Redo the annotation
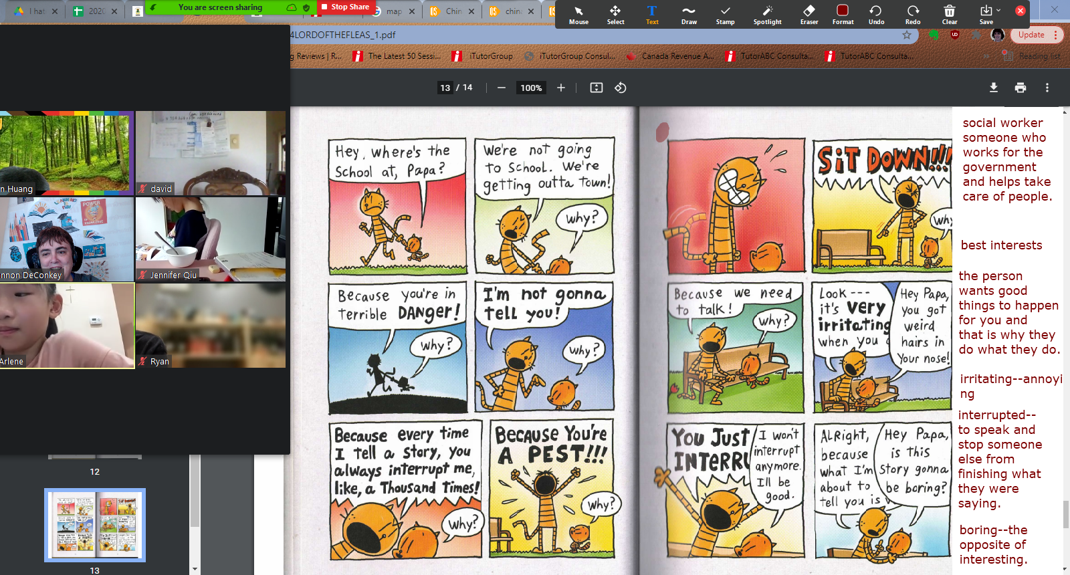The height and width of the screenshot is (575, 1070). (913, 14)
